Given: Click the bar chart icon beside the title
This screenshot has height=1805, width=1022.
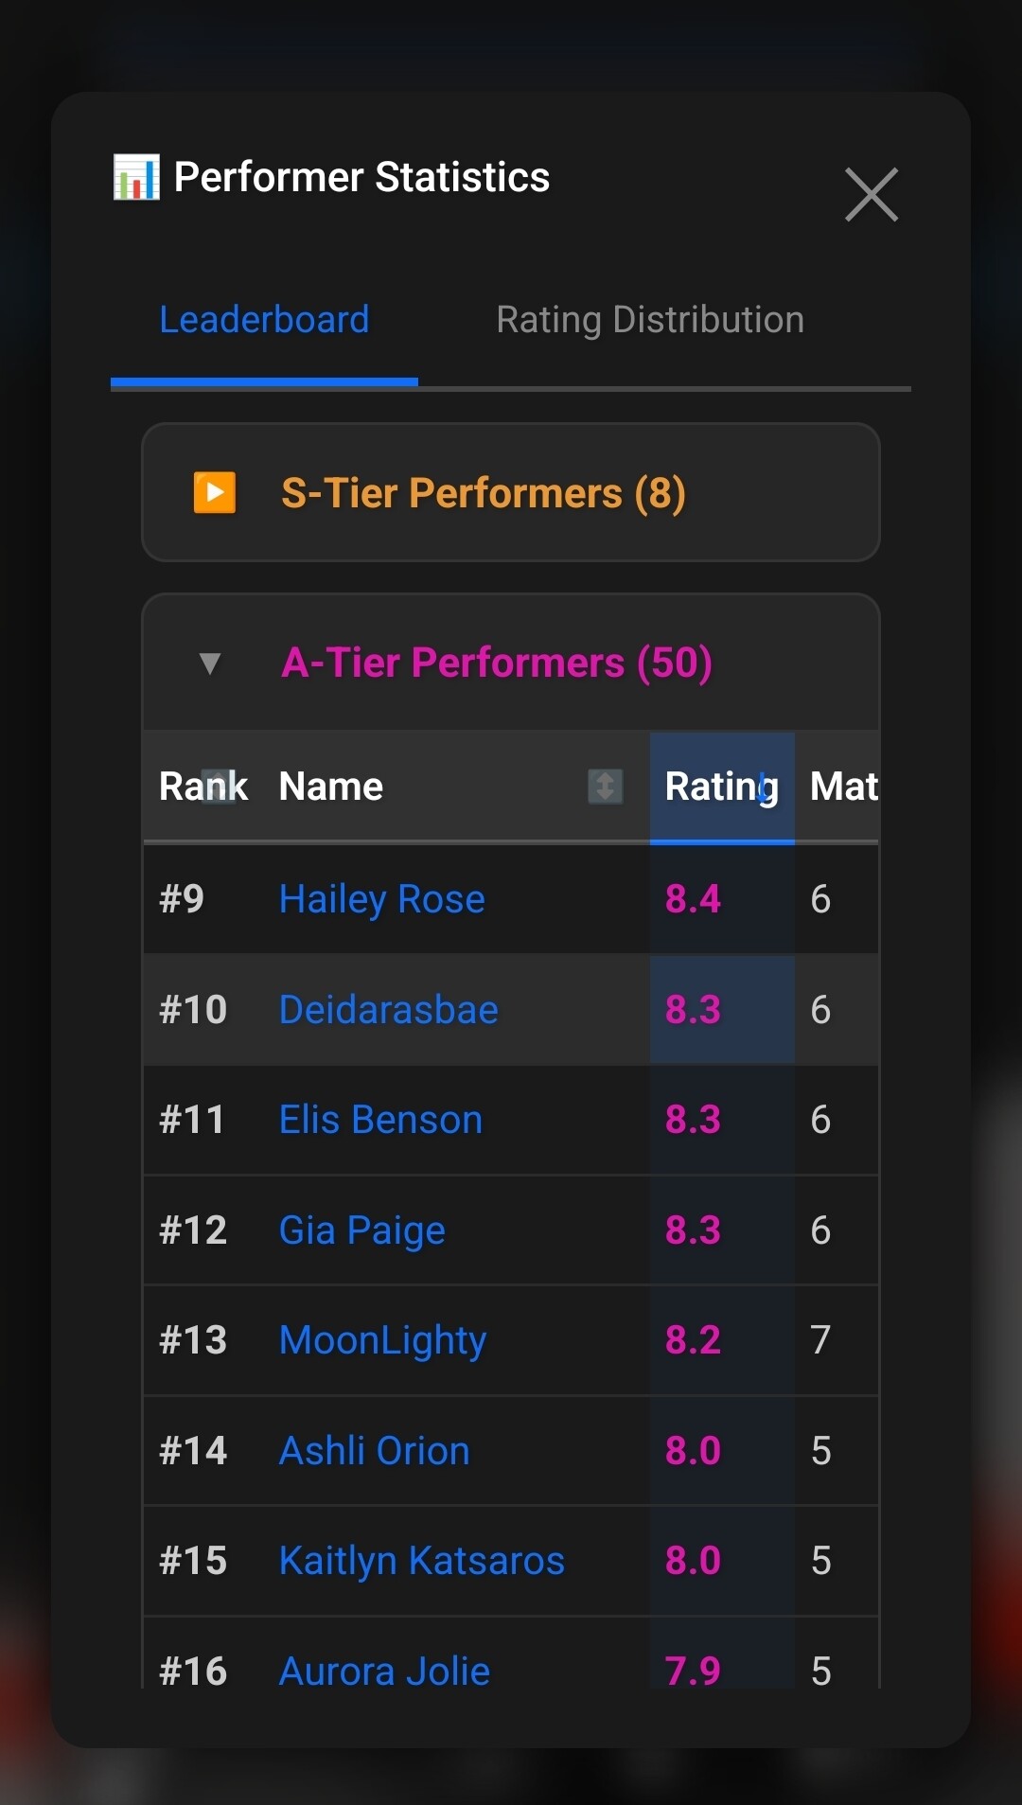Looking at the screenshot, I should [x=136, y=177].
